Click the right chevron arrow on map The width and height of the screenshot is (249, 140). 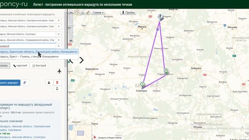pyautogui.click(x=82, y=60)
